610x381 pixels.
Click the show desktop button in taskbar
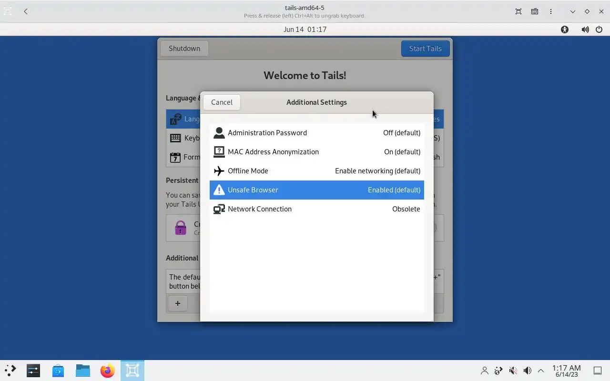click(598, 371)
